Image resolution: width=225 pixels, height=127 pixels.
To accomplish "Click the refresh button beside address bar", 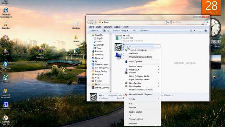I will pos(168,22).
